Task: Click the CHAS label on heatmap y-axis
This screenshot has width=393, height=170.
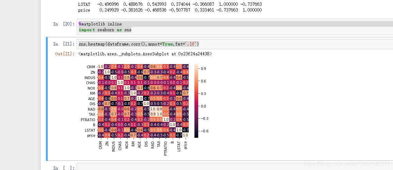Action: (x=91, y=83)
